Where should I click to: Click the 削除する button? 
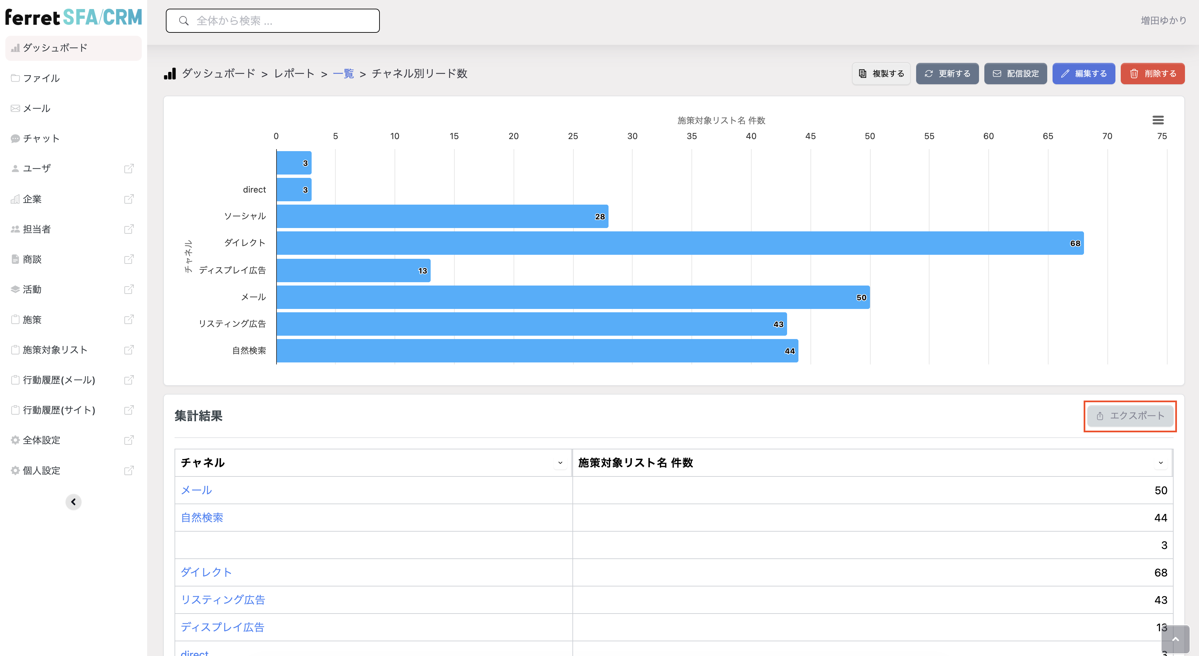pos(1153,74)
